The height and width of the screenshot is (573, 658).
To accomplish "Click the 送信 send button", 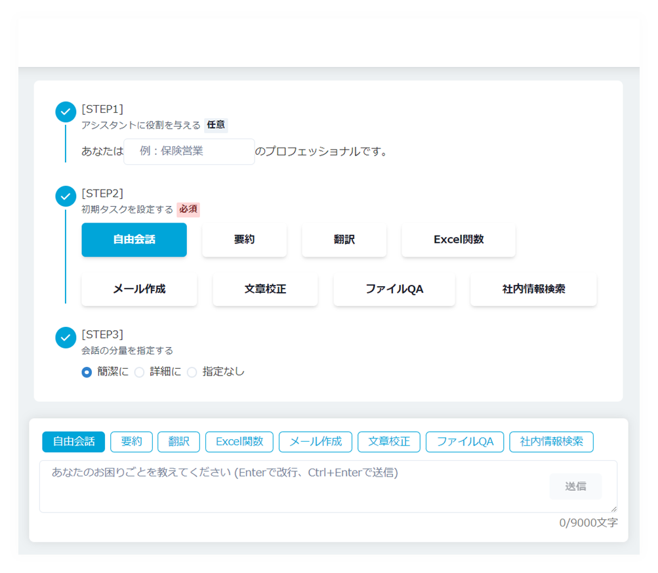I will (x=575, y=486).
